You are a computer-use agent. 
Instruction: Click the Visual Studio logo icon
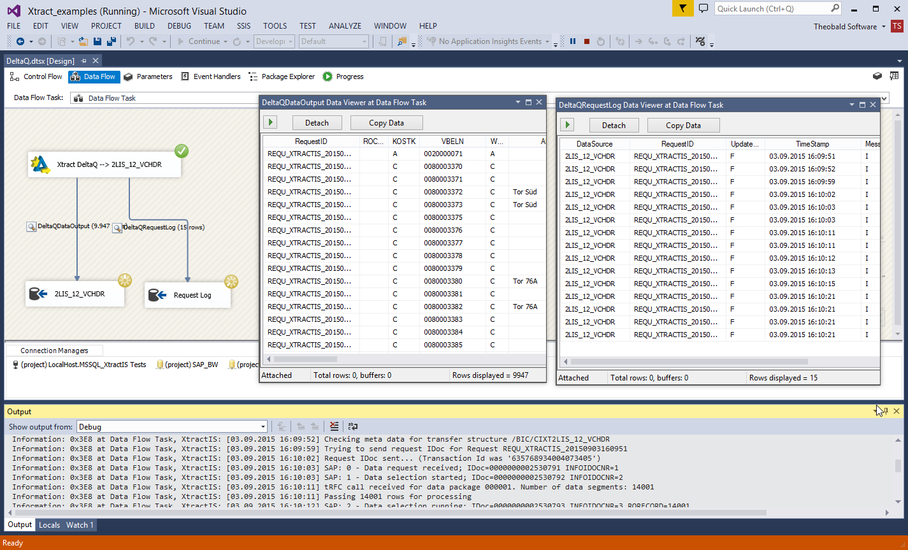[14, 10]
